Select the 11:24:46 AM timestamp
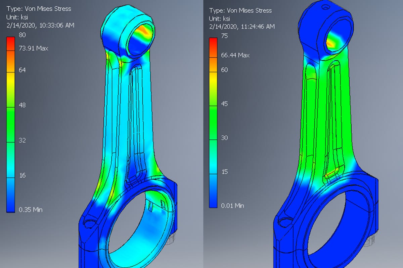 tap(242, 26)
